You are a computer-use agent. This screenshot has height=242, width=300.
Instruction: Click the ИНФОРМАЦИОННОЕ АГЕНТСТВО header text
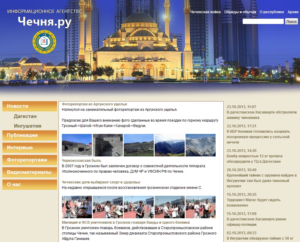(x=45, y=11)
